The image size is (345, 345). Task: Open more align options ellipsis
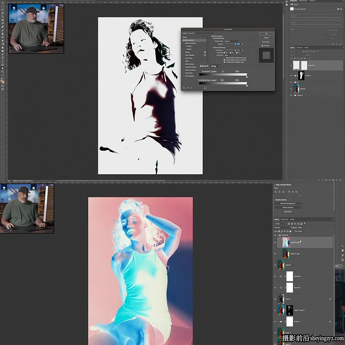tap(300, 196)
